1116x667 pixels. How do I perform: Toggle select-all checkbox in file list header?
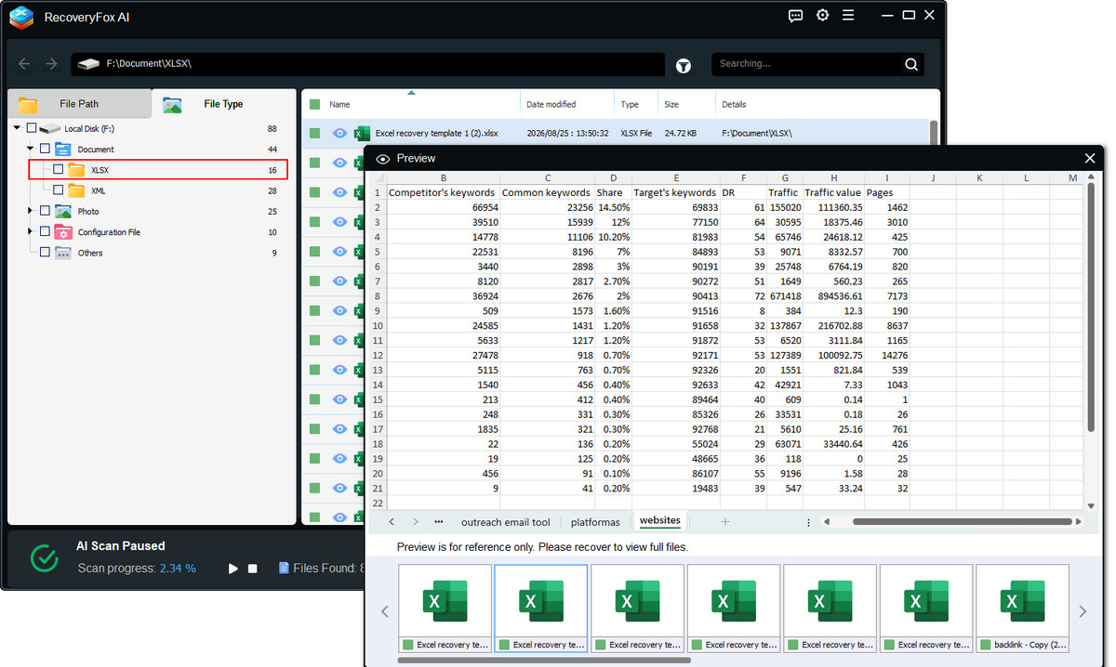click(315, 104)
